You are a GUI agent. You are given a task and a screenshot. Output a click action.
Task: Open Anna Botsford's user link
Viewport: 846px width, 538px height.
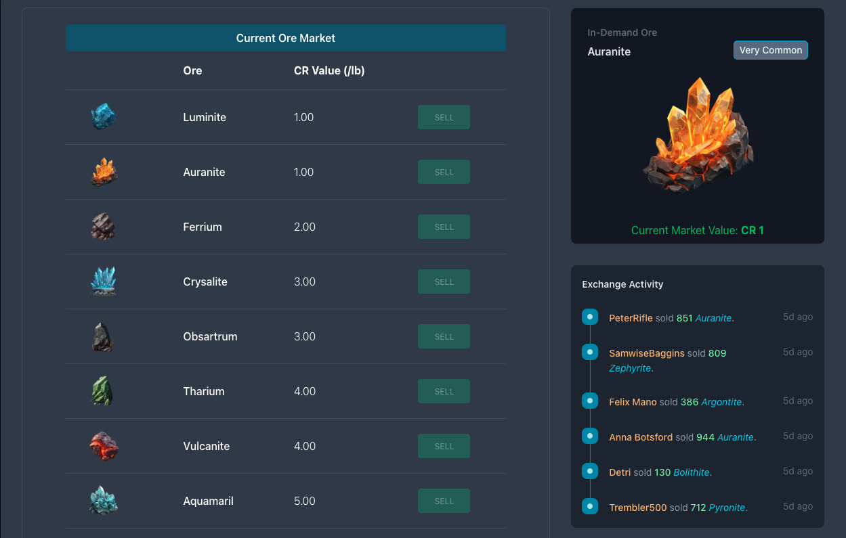pos(641,437)
